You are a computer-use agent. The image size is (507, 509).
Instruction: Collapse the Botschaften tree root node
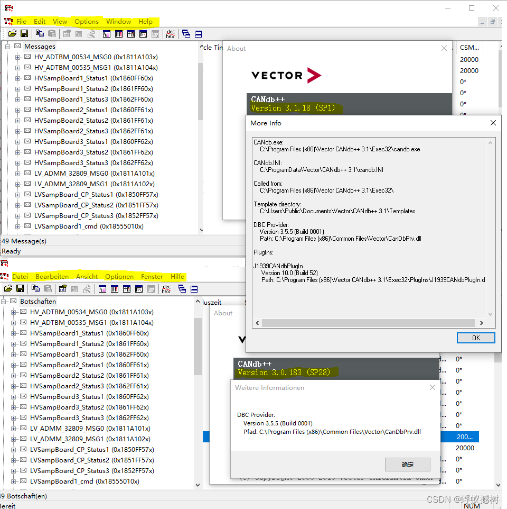pos(3,302)
